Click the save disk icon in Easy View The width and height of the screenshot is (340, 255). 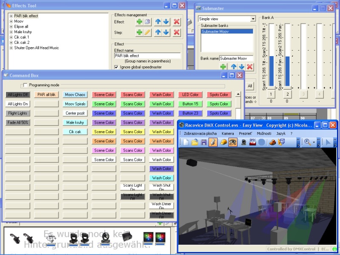pos(204,142)
